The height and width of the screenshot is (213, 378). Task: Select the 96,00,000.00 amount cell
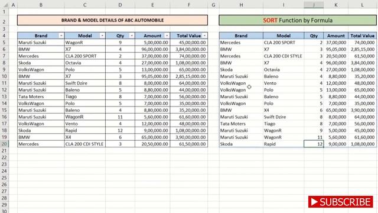pos(152,49)
